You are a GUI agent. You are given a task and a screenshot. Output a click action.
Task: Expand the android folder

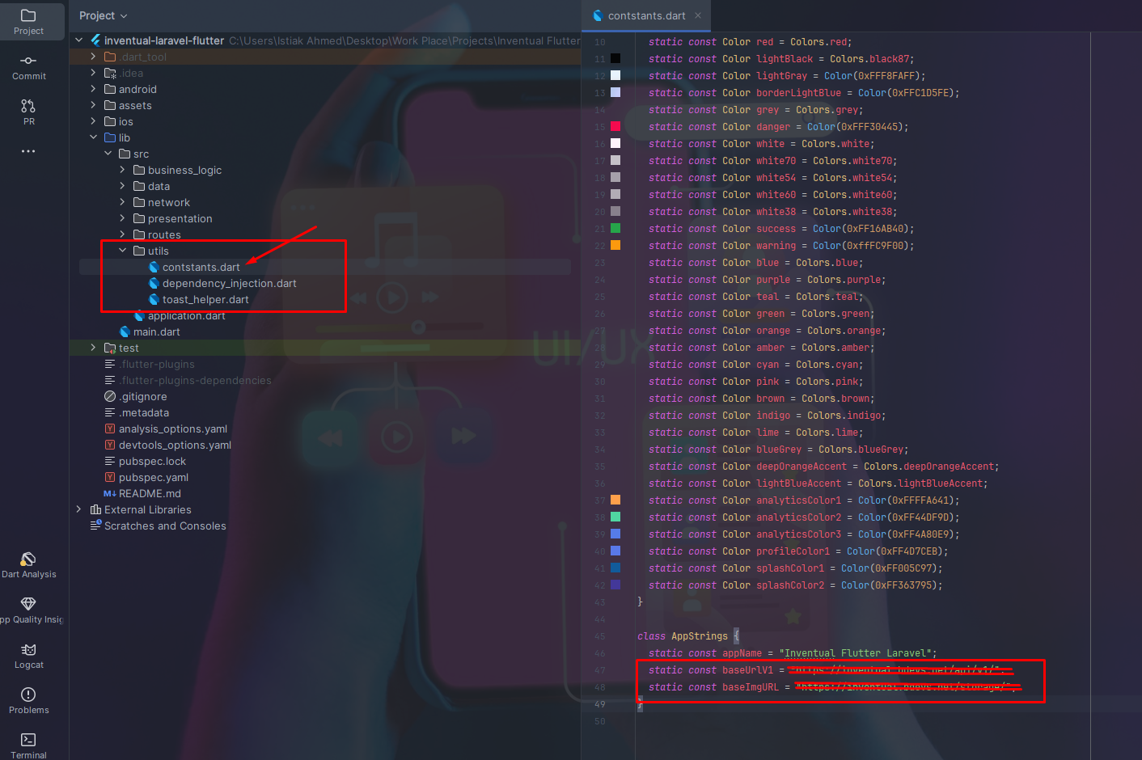click(94, 89)
